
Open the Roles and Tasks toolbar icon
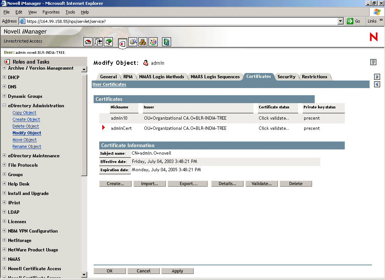click(x=123, y=44)
